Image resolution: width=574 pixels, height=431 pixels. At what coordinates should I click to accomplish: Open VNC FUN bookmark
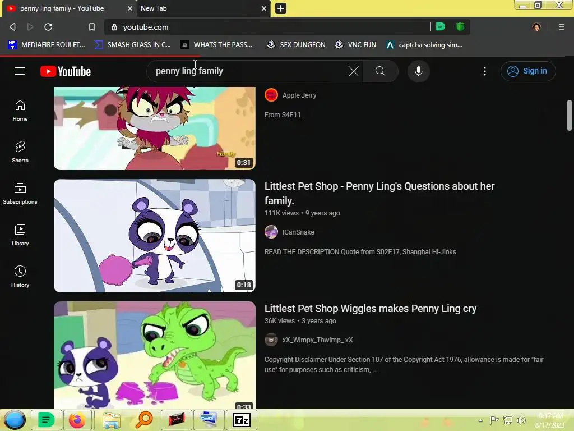[x=356, y=45]
